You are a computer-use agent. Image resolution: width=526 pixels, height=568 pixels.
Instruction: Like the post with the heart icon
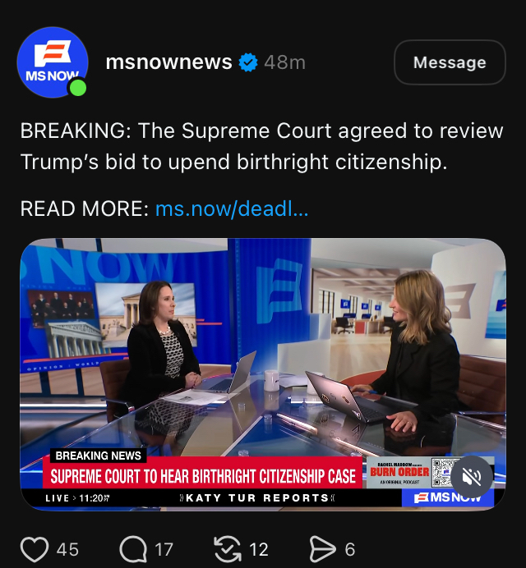click(35, 549)
